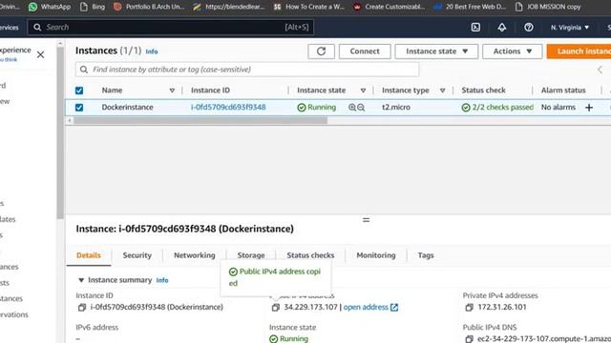The height and width of the screenshot is (343, 611).
Task: Click the Connect button
Action: coord(365,51)
